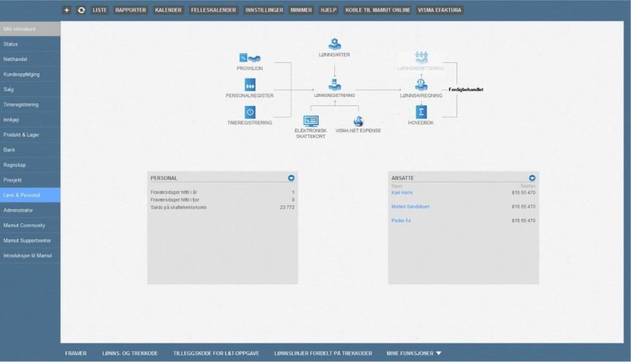Image resolution: width=631 pixels, height=362 pixels.
Task: Click the 23 772 balance value
Action: [287, 207]
